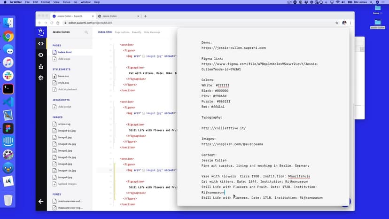Switch to preview using the eye icon
Screen dimensions: 389x219
[x=41, y=55]
